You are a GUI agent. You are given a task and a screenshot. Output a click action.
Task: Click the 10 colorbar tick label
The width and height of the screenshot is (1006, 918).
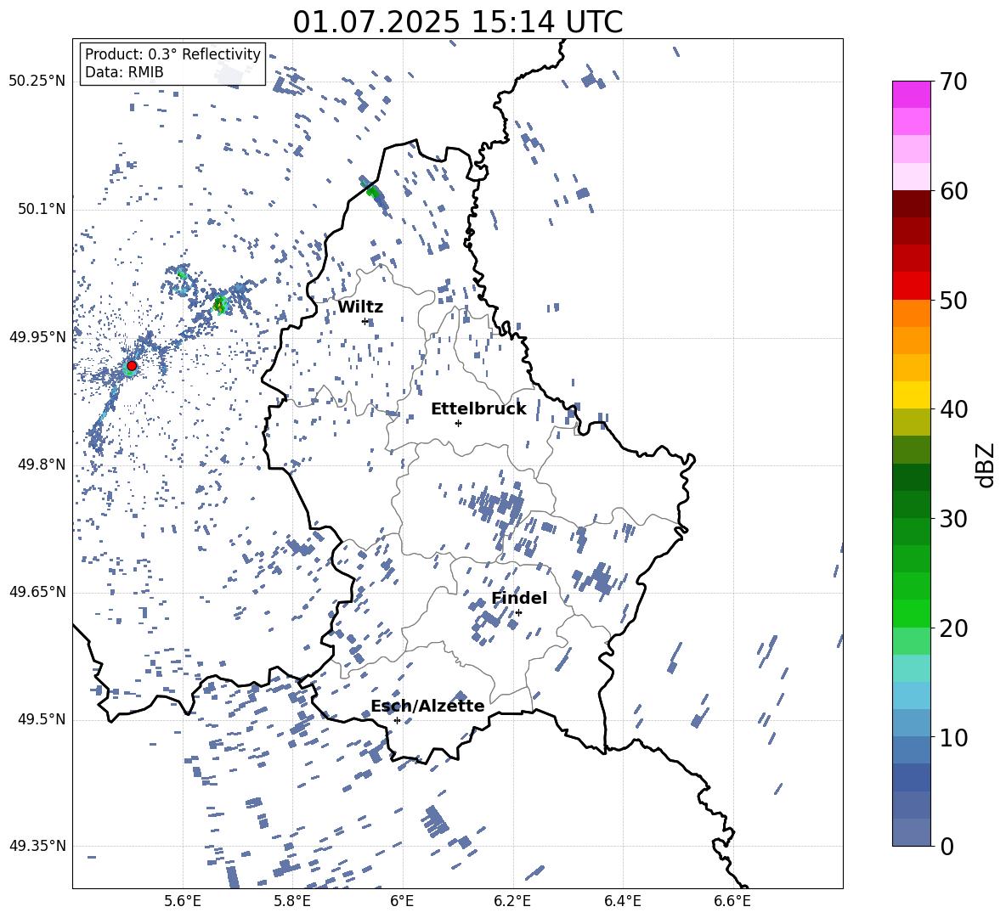[x=953, y=737]
